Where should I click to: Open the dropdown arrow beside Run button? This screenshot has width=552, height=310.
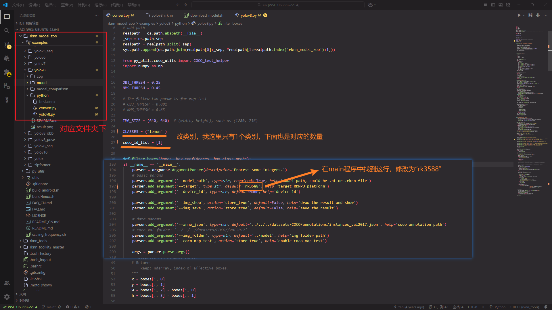pyautogui.click(x=524, y=15)
